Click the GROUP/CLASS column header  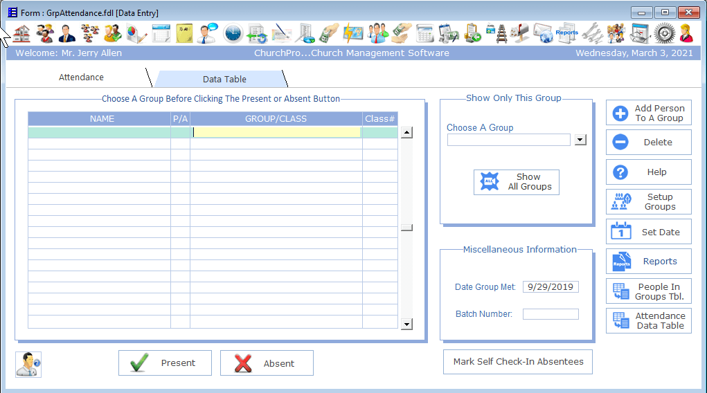[x=276, y=119]
